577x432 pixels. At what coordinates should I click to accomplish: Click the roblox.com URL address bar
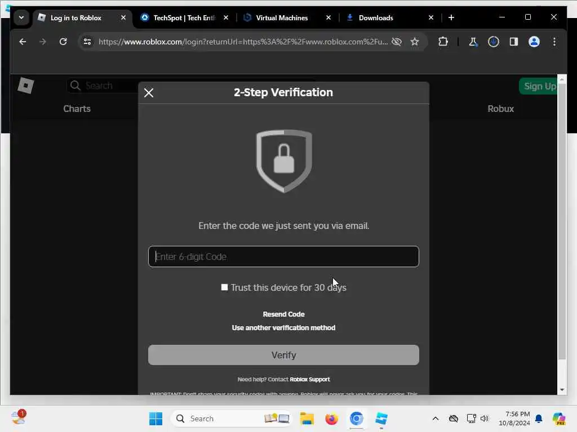(x=243, y=42)
